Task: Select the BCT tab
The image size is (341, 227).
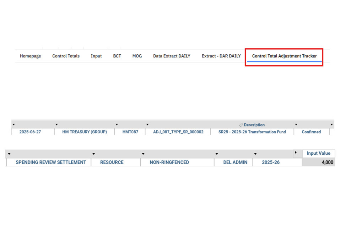Action: (117, 56)
